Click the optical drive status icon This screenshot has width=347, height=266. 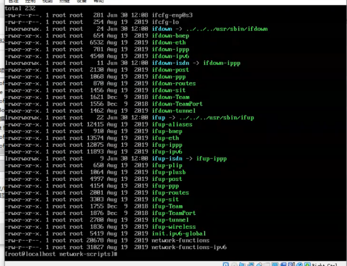click(233, 264)
